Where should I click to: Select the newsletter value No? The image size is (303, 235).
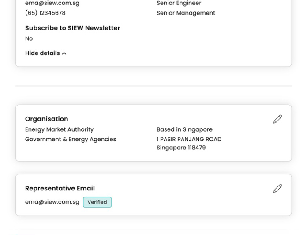point(29,38)
